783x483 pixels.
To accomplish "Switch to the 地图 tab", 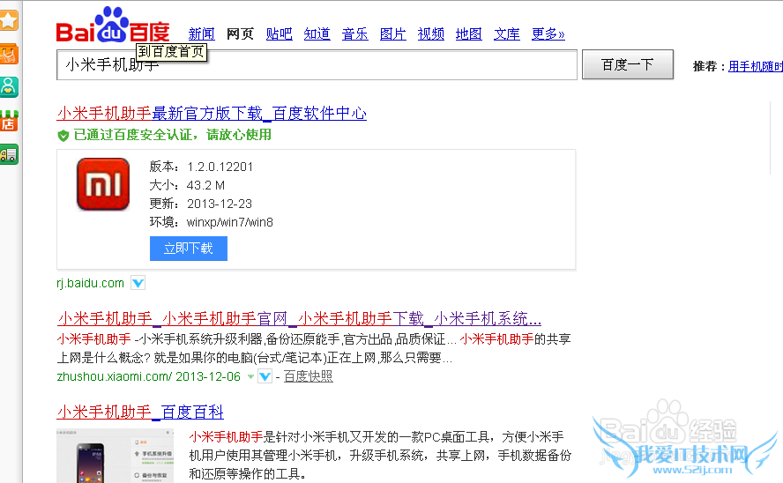I will click(x=469, y=33).
